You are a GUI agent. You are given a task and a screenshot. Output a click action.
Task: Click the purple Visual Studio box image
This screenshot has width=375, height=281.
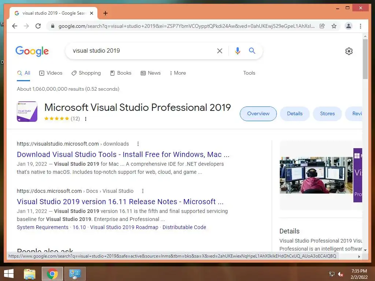(358, 175)
